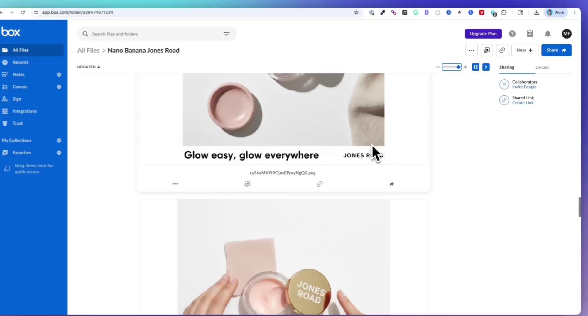The height and width of the screenshot is (316, 588).
Task: Open search filter options icon
Action: 226,34
